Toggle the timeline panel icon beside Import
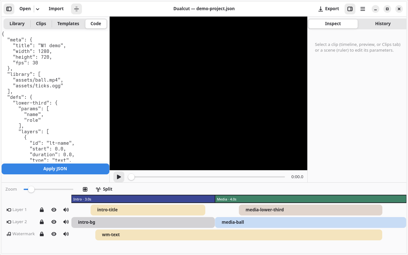 pos(76,9)
